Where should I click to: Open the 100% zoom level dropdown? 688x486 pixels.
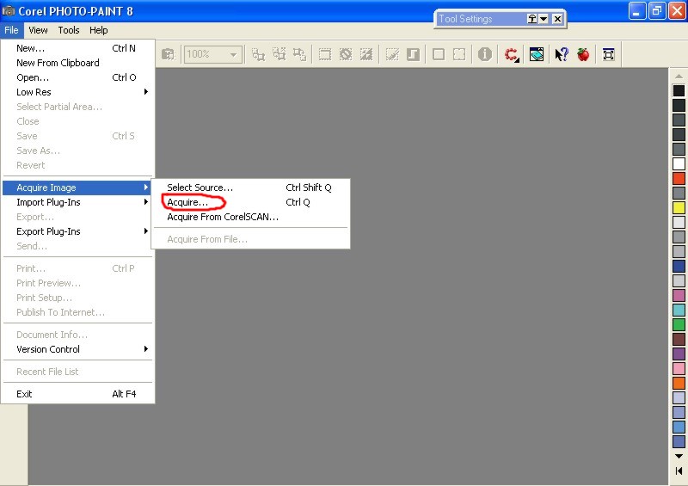pyautogui.click(x=233, y=54)
